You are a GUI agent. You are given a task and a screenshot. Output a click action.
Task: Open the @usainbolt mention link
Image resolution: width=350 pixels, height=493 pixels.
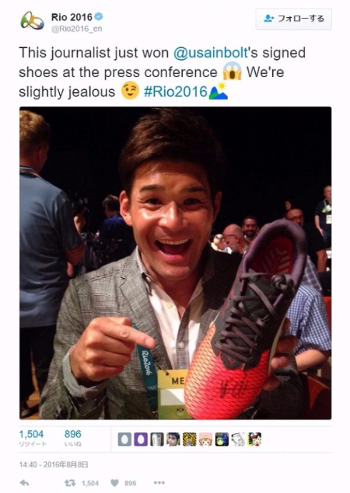(x=211, y=52)
